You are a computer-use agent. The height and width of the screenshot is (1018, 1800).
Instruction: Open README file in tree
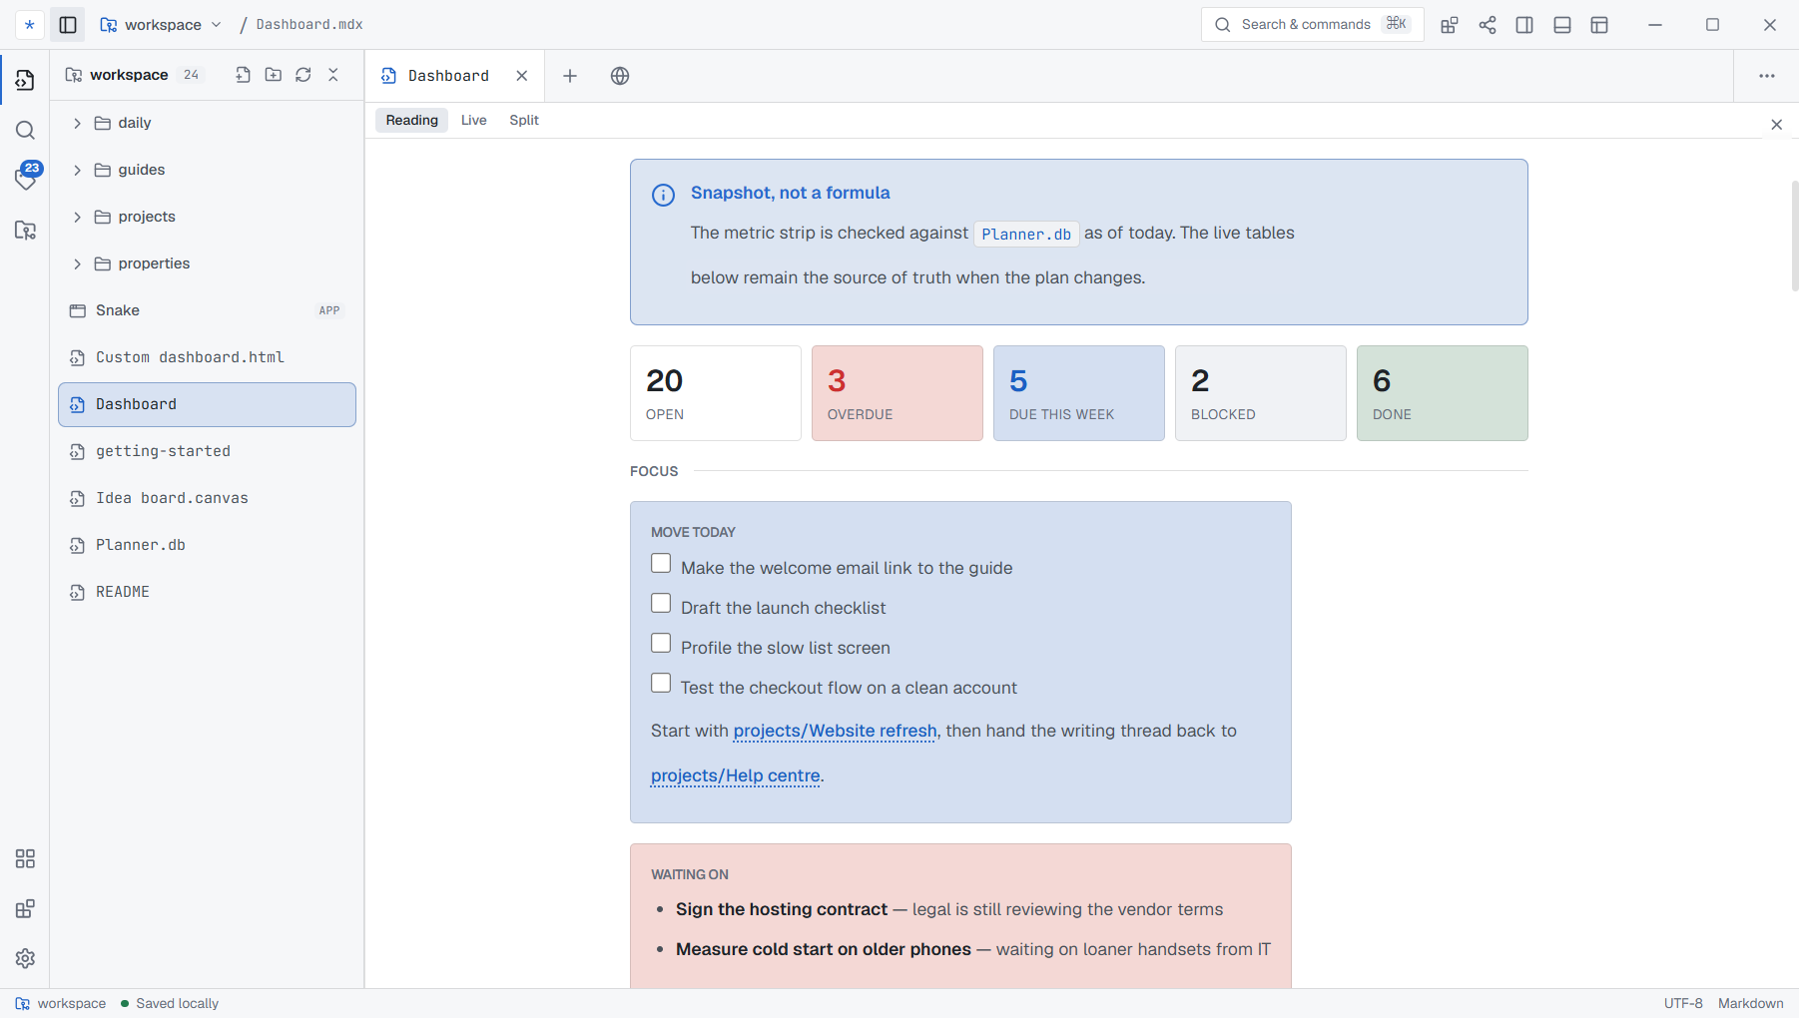pyautogui.click(x=207, y=592)
